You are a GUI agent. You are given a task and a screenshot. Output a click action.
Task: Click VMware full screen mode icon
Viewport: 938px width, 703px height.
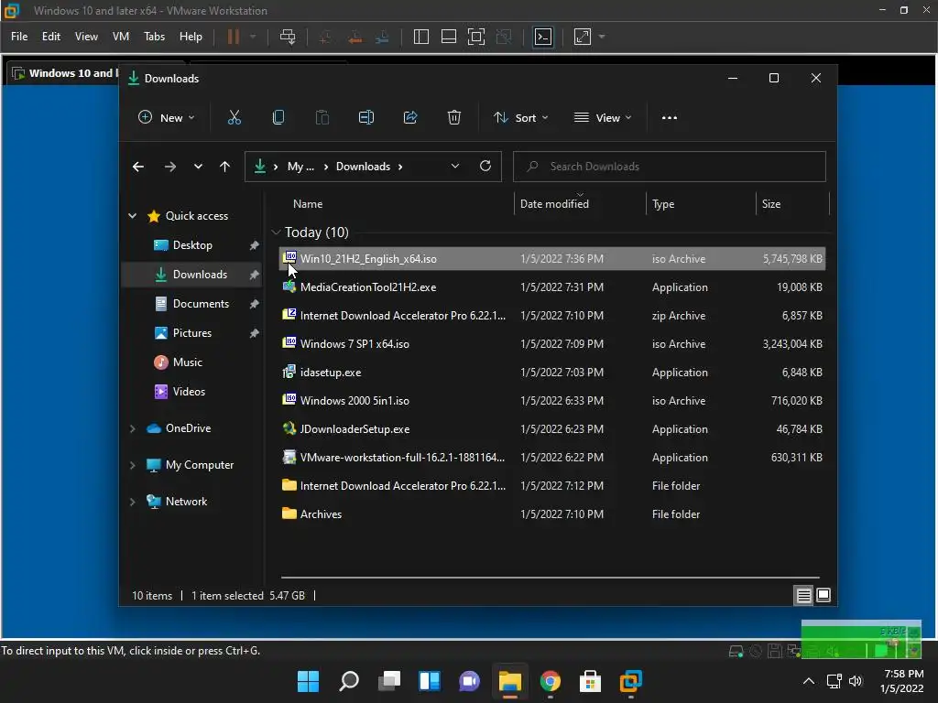476,37
